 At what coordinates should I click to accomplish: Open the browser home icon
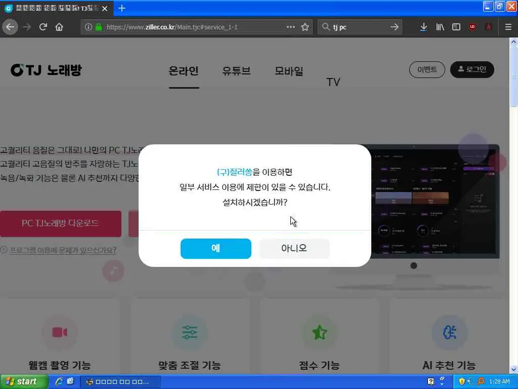(59, 27)
